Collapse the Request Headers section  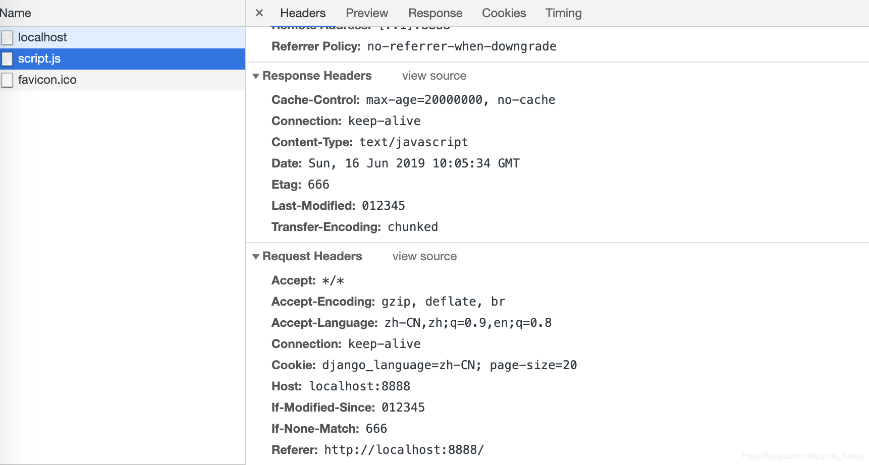tap(256, 256)
